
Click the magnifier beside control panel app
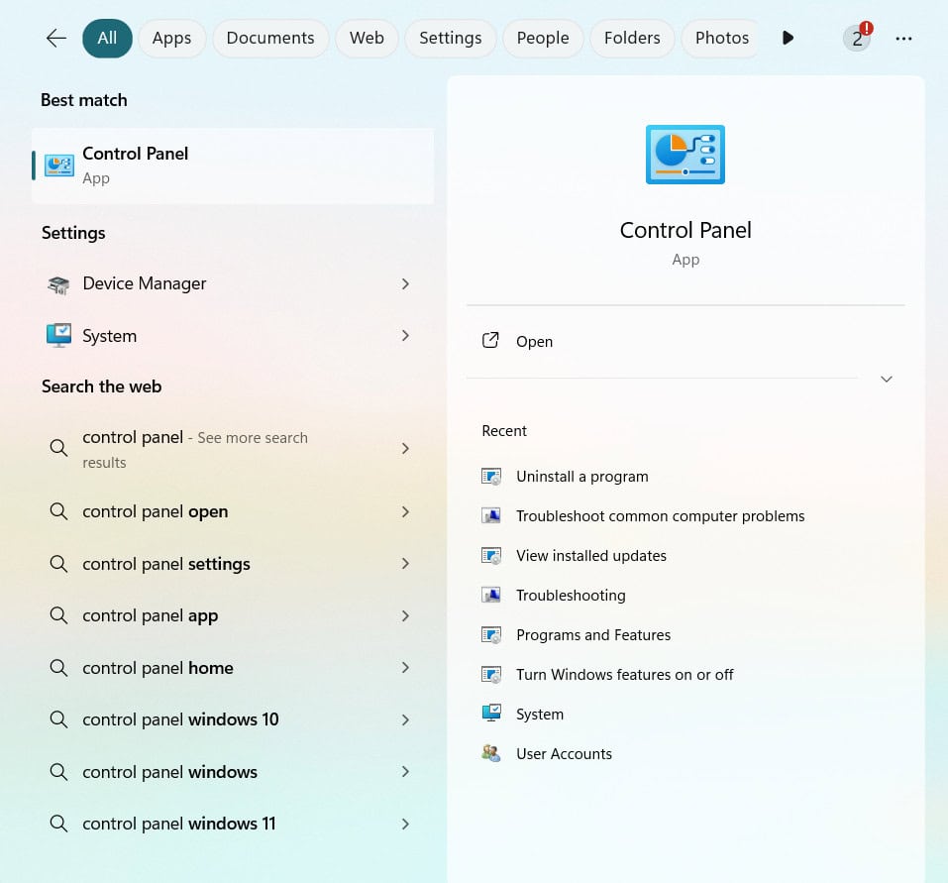point(58,615)
